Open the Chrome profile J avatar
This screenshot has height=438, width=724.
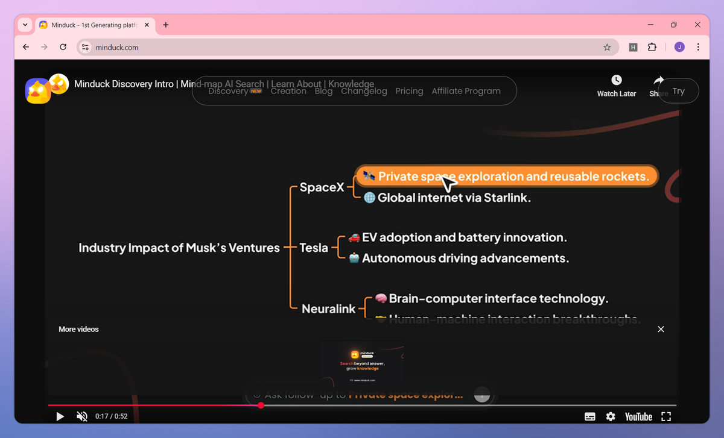[x=679, y=47]
